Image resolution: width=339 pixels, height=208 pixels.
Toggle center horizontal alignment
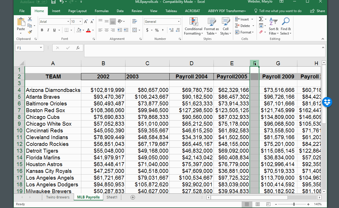107,30
